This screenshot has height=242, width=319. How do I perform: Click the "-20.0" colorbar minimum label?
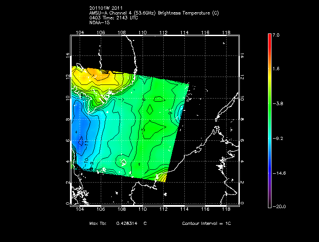tap(279, 207)
